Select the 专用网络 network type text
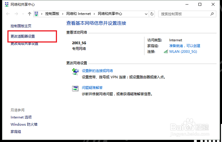Screen dimensions: 222x142 (79, 49)
